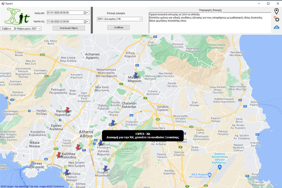Select the blue pin at Paleo Faliro

(x=66, y=172)
